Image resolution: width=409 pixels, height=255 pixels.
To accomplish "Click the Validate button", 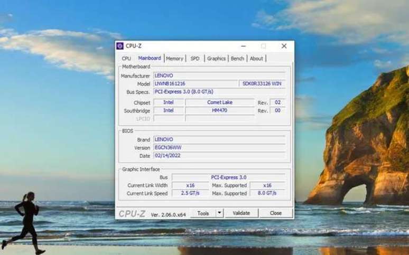I will pos(241,213).
